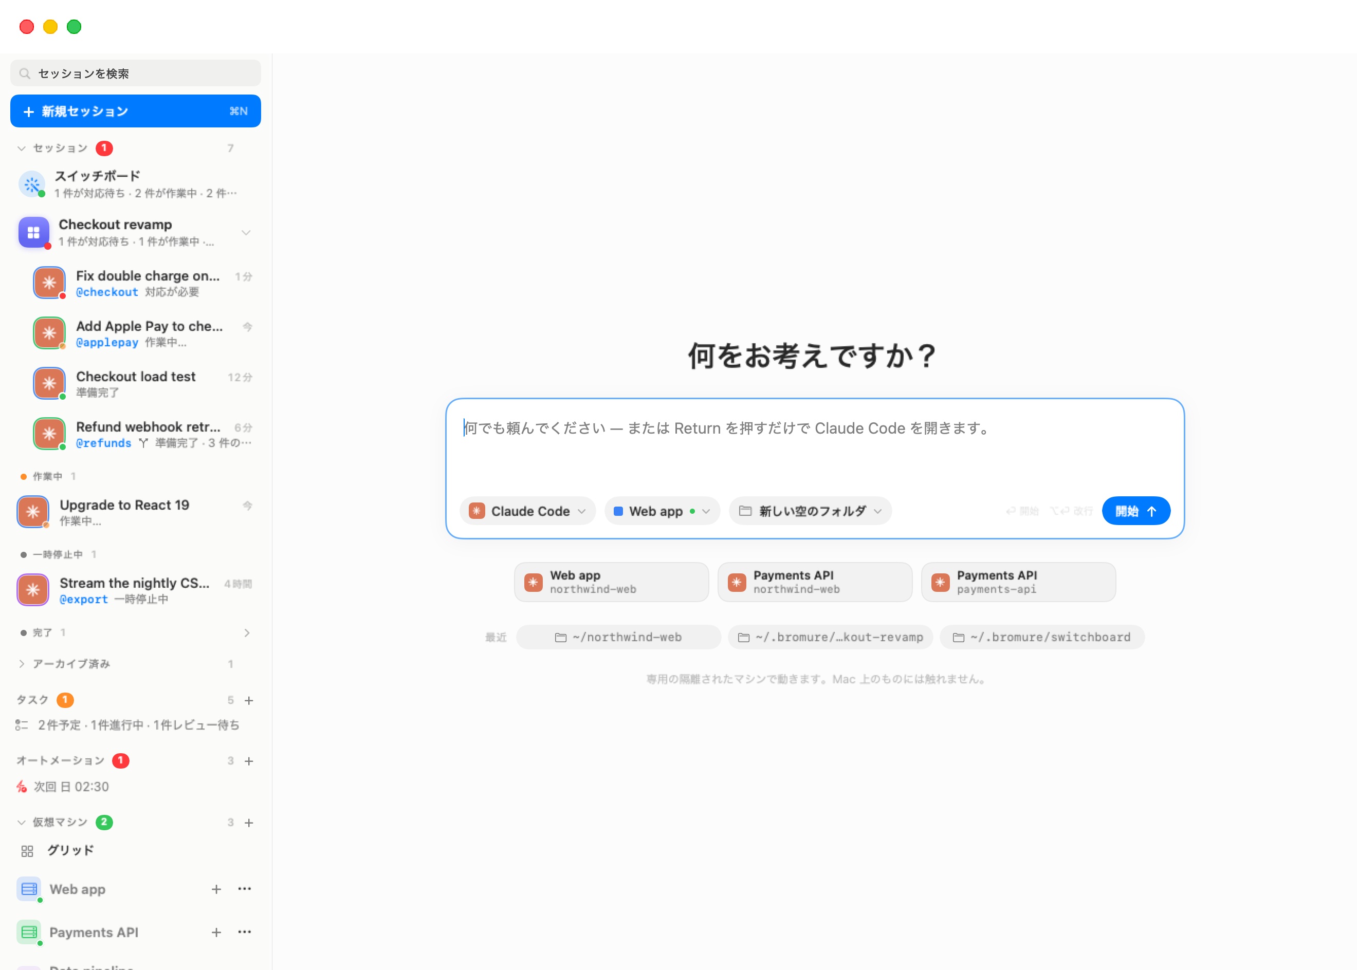Choose the Payments API payments-api card
Viewport: 1357px width, 970px height.
pyautogui.click(x=1019, y=582)
